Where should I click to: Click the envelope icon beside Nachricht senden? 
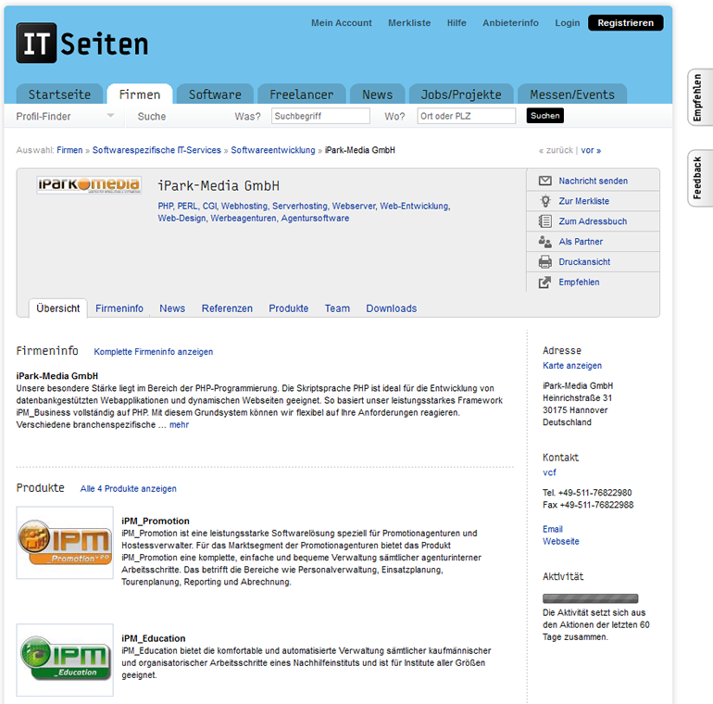[x=544, y=181]
